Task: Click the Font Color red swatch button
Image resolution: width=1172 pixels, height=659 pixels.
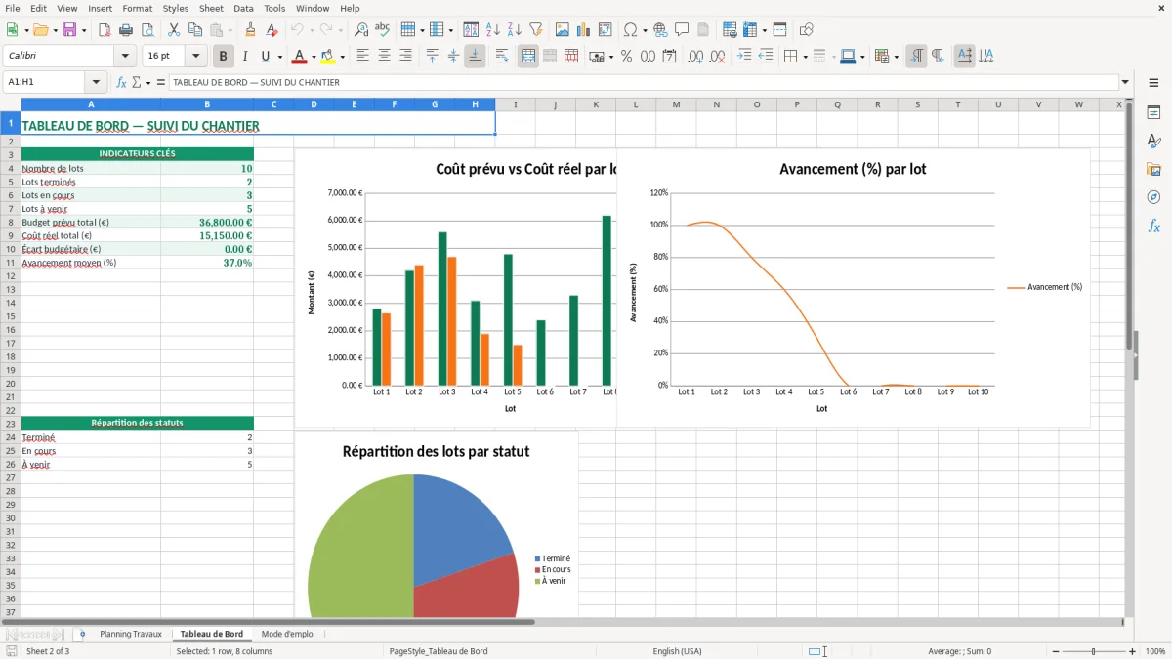Action: coord(300,57)
